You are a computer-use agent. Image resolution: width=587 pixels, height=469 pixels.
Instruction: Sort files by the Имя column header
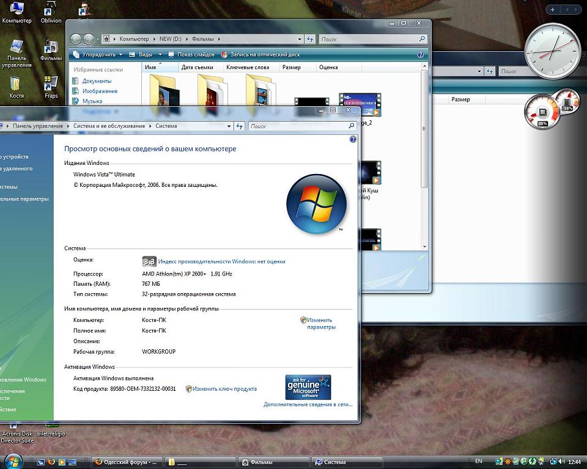click(x=150, y=67)
